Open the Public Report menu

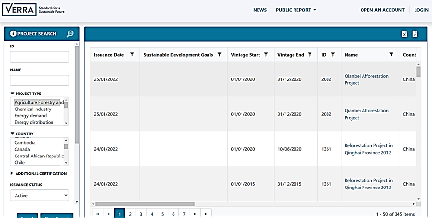[296, 10]
